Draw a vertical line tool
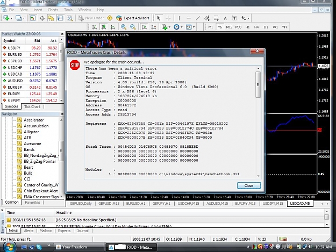Screen dimensions: 336x252 tap(179, 18)
